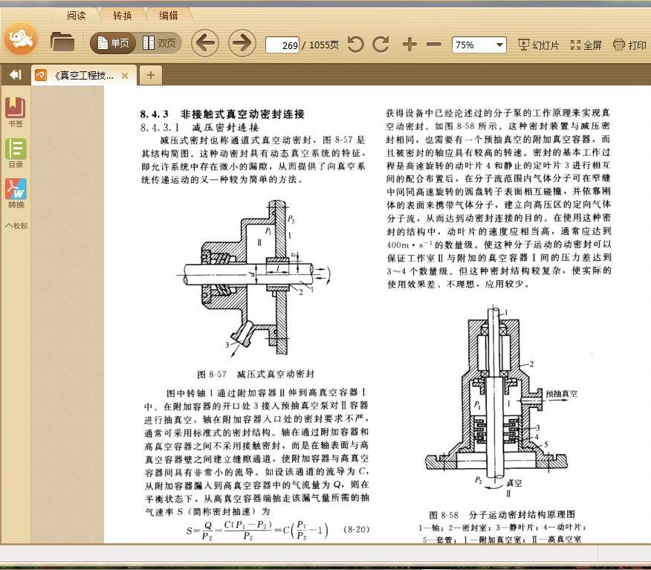Collapse sidebar with the back arrow icon
This screenshot has height=570, width=651.
[16, 75]
